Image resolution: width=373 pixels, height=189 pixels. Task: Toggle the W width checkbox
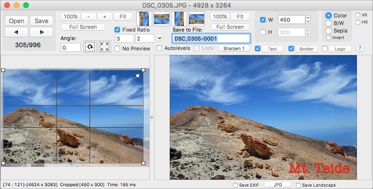click(x=263, y=20)
